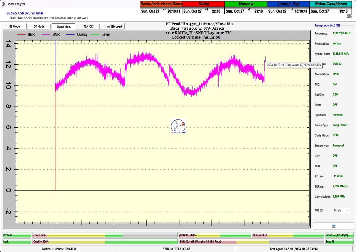Click the blue Quality legend line
This screenshot has height=252, width=356.
pyautogui.click(x=71, y=35)
